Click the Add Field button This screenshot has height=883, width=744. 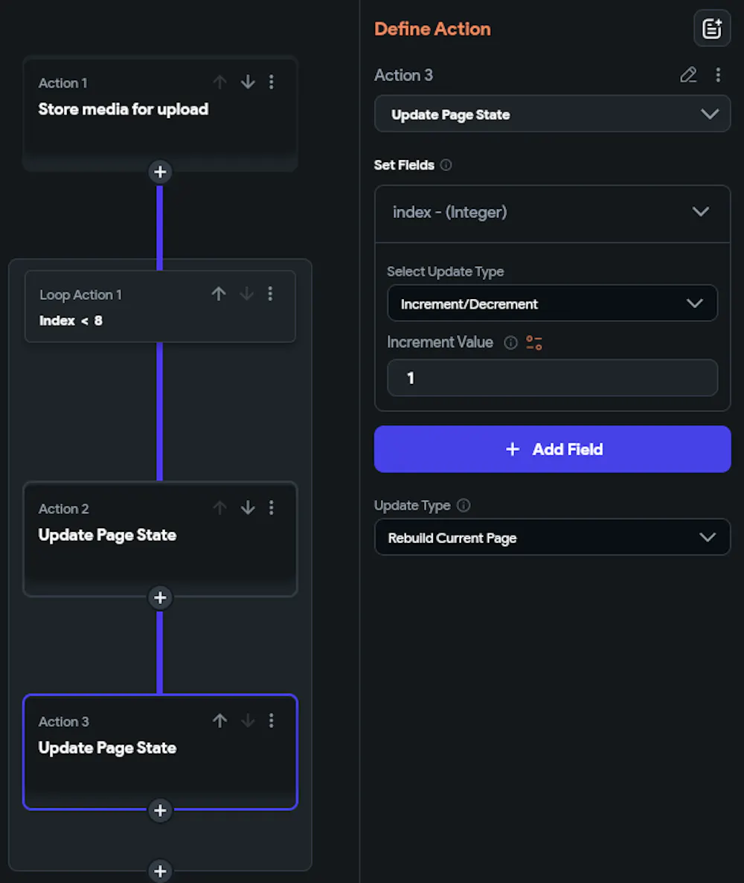pos(553,449)
